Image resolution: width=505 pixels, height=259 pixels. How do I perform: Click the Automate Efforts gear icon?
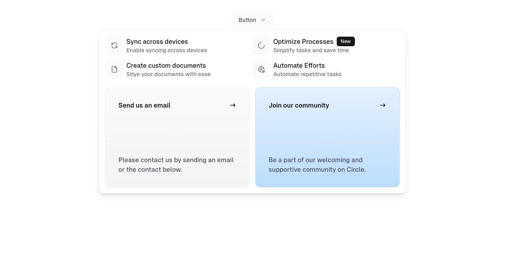pyautogui.click(x=261, y=70)
